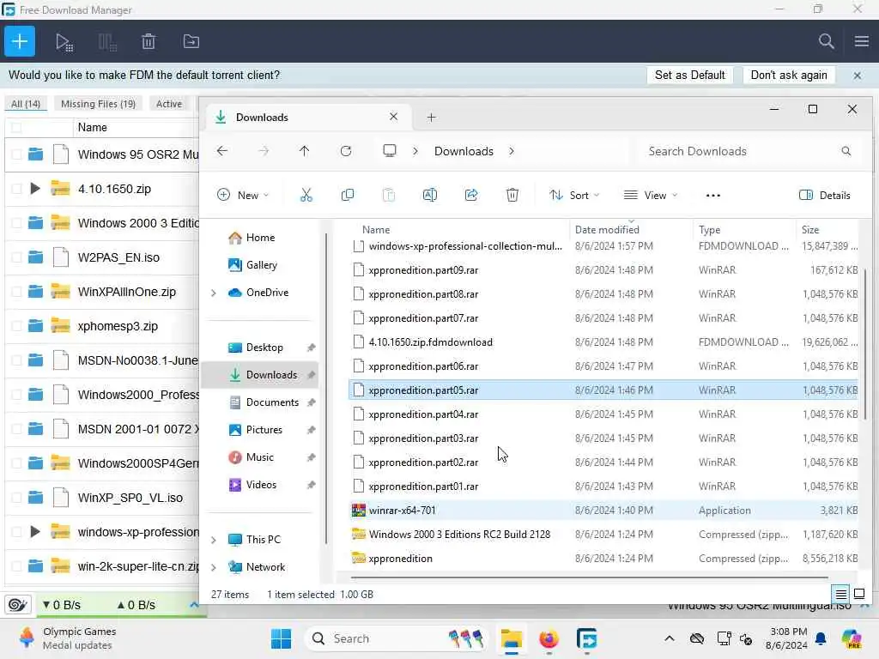879x659 pixels.
Task: Share selected file in Explorer toolbar
Action: pyautogui.click(x=471, y=195)
